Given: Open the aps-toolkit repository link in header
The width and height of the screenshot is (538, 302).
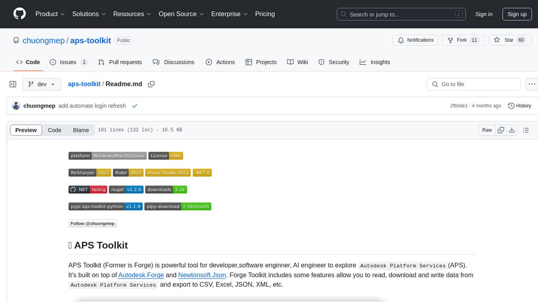Looking at the screenshot, I should coord(91,40).
